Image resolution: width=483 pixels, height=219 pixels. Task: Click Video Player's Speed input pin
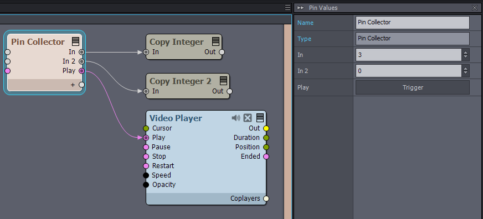[146, 175]
